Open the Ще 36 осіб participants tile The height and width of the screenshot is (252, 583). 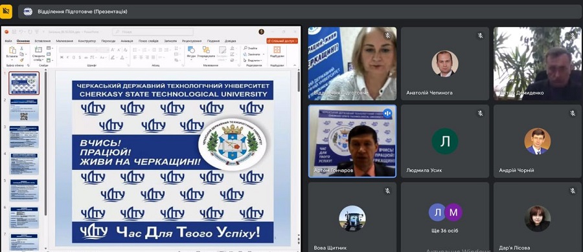[x=444, y=217]
